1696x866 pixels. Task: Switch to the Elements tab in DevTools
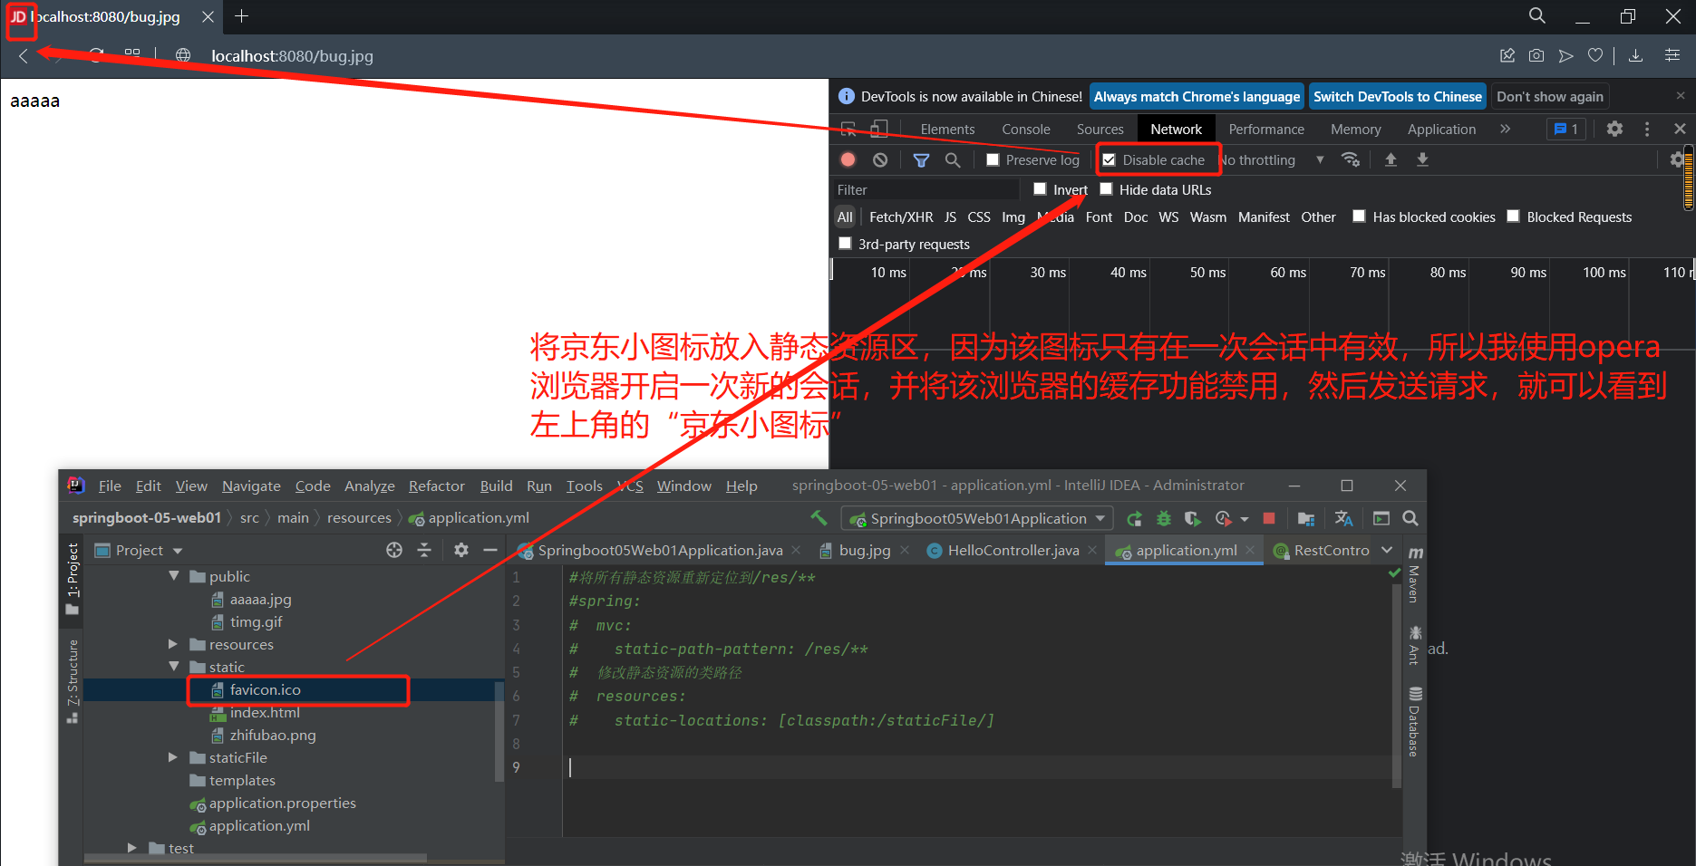pyautogui.click(x=947, y=129)
